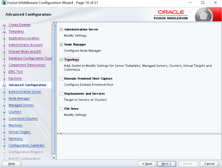
Task: Click the navigation pane vertical scrollbar thumb
Action: [x=54, y=89]
